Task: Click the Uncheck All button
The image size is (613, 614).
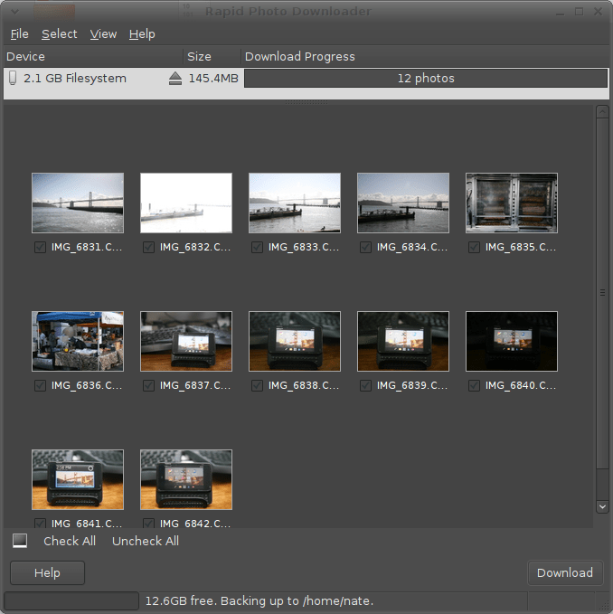Action: pyautogui.click(x=146, y=541)
